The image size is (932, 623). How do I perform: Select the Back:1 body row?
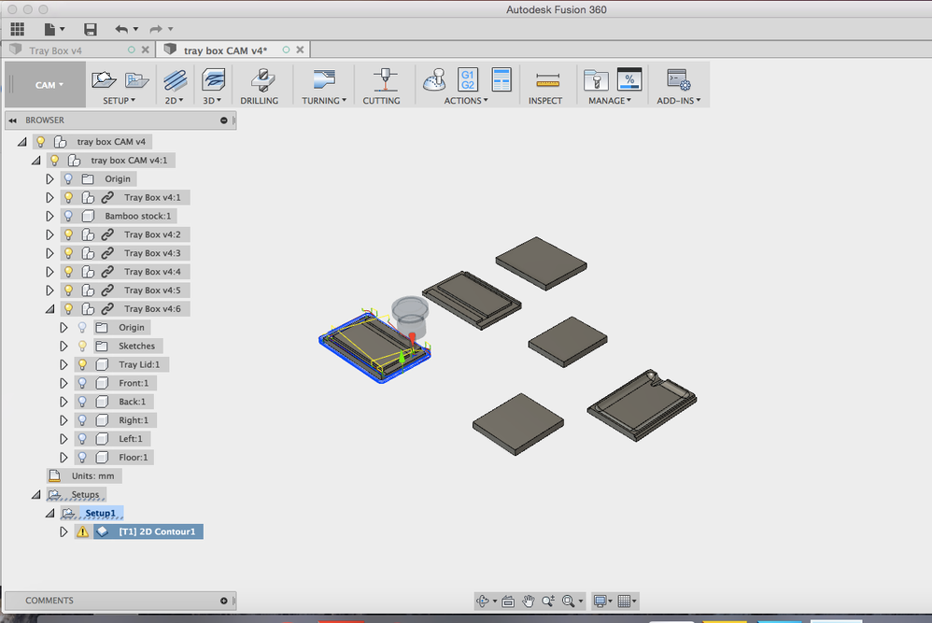click(132, 402)
